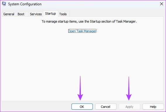Open Task Manager via the link
Image resolution: width=166 pixels, height=112 pixels.
[x=82, y=31]
